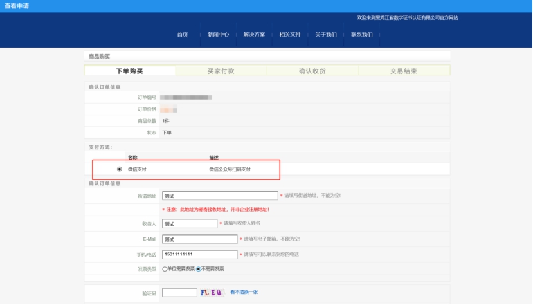This screenshot has height=305, width=533.
Task: Click the E-Mail input field
Action: [200, 239]
